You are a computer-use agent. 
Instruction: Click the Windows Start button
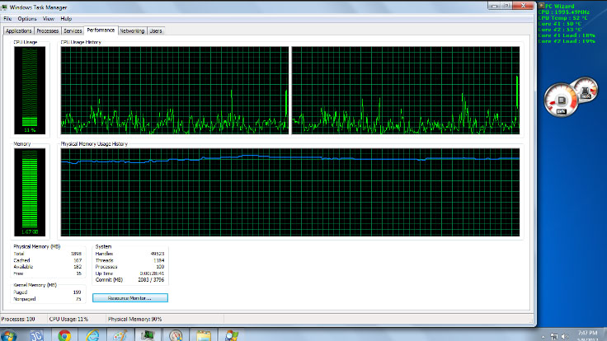coord(9,334)
